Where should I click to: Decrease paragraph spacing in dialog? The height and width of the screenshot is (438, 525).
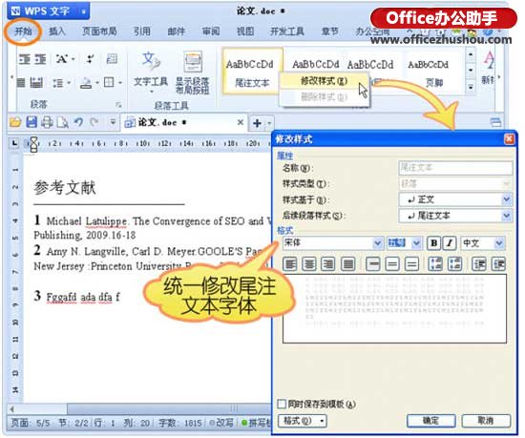(x=454, y=264)
